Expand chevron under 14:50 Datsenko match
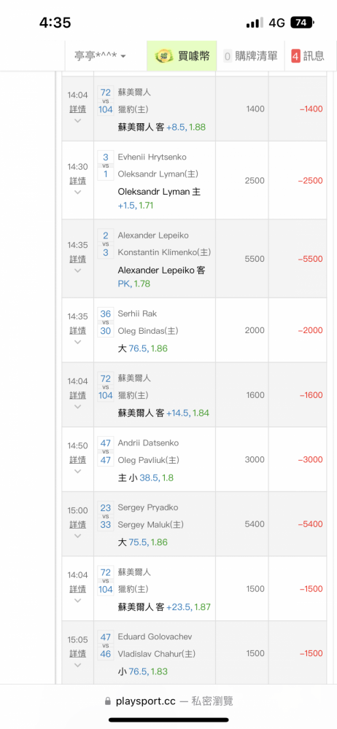 click(78, 471)
